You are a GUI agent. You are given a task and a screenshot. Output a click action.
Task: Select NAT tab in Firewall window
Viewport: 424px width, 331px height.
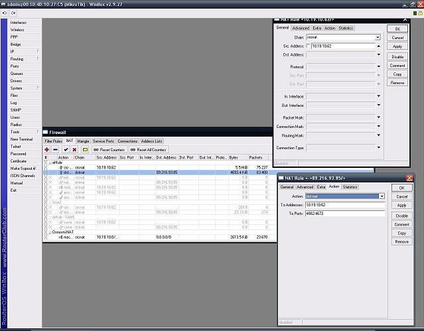[70, 141]
